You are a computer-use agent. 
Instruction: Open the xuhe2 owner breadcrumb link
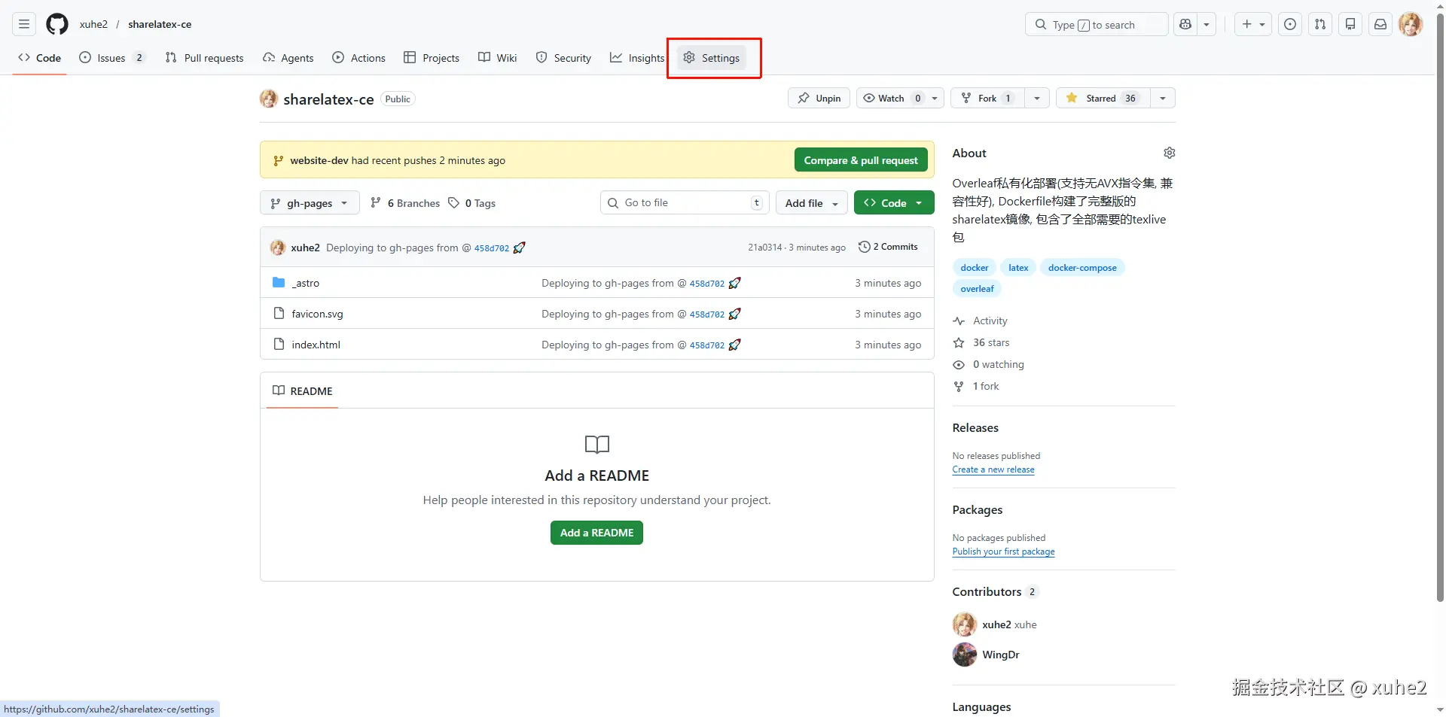[93, 24]
